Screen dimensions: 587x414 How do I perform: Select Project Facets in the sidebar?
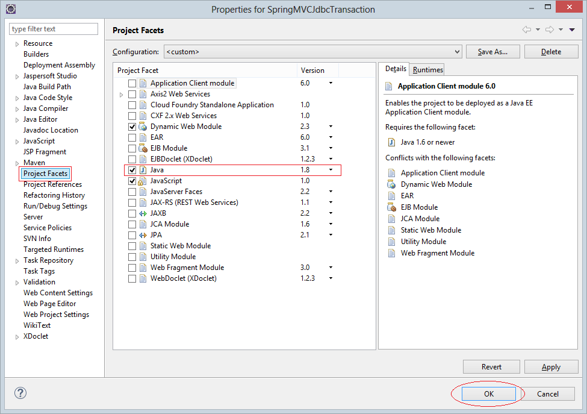pyautogui.click(x=45, y=174)
